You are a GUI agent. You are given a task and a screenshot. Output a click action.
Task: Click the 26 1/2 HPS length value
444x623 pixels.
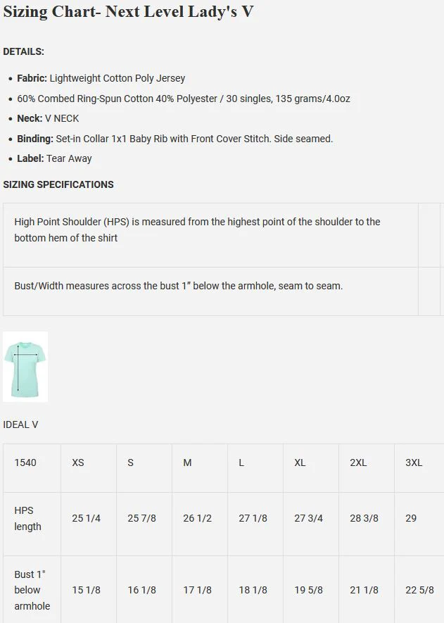(x=197, y=518)
